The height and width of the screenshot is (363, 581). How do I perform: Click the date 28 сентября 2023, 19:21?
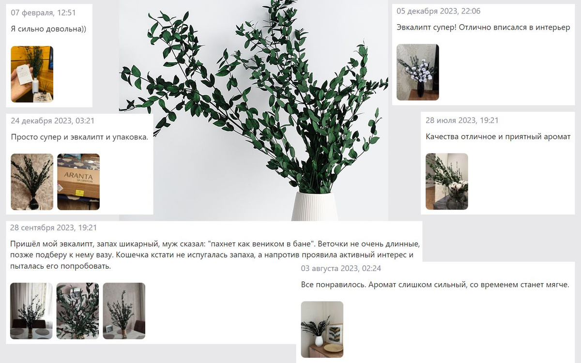coord(54,227)
